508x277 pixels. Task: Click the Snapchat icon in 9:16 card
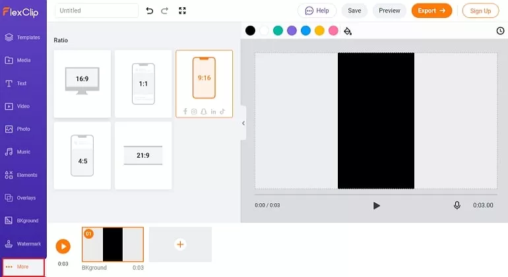(x=203, y=111)
